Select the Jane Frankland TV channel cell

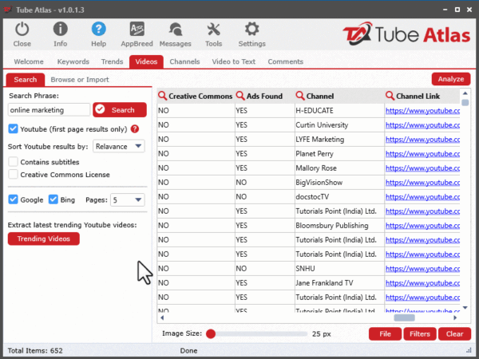coord(339,283)
